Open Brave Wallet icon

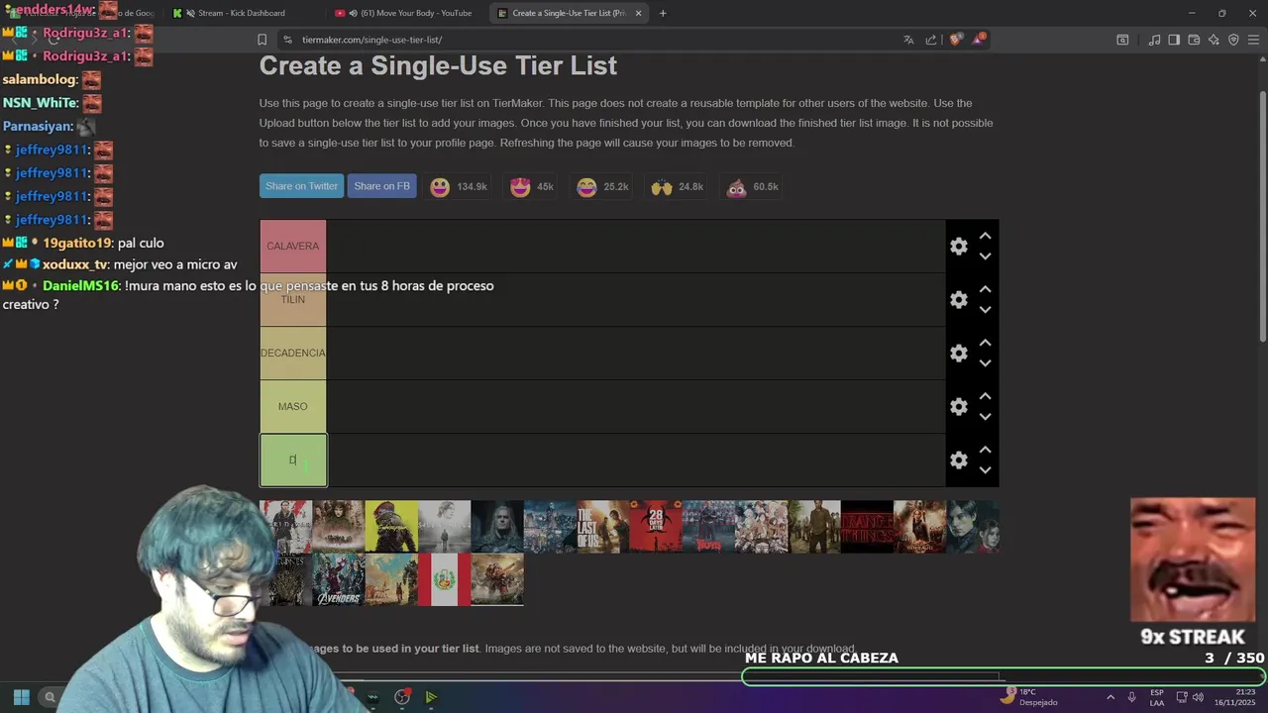pyautogui.click(x=1194, y=40)
